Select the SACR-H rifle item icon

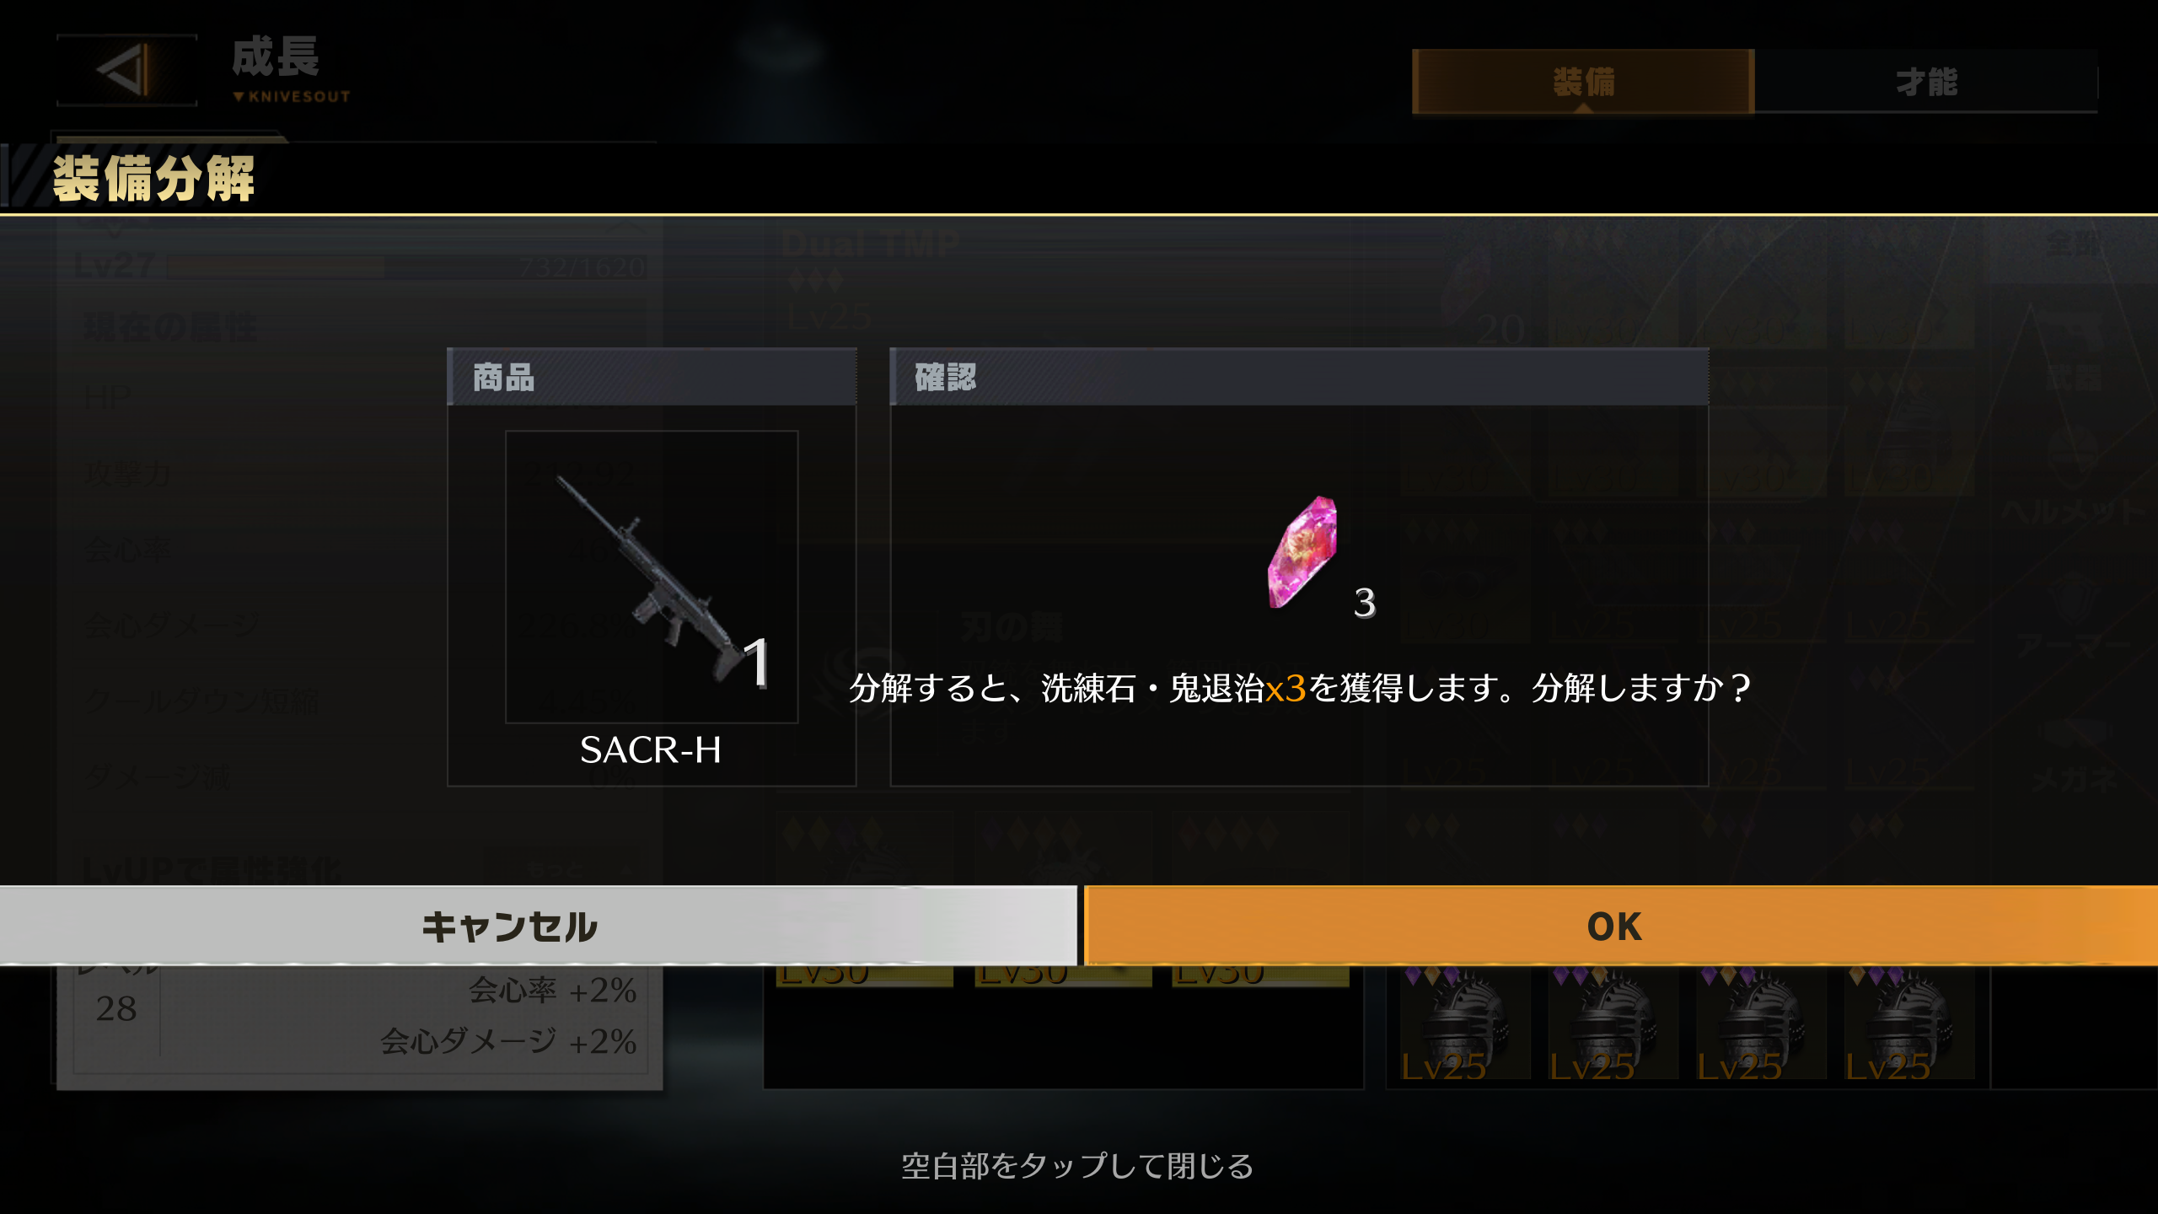point(651,577)
